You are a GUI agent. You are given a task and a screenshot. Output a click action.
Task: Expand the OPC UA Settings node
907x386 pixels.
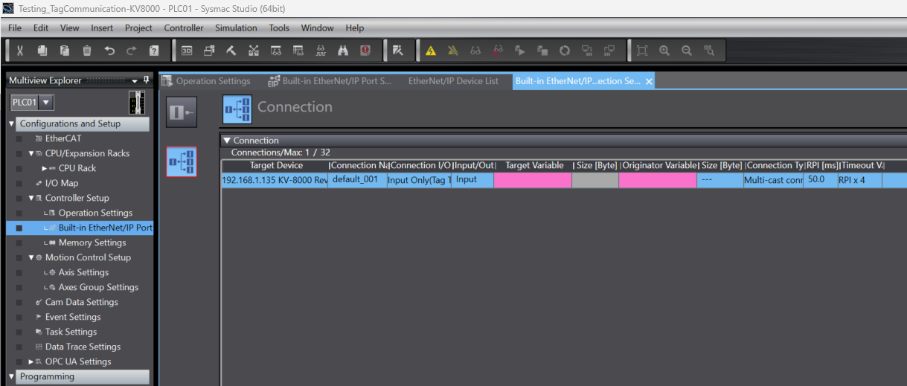[31, 361]
